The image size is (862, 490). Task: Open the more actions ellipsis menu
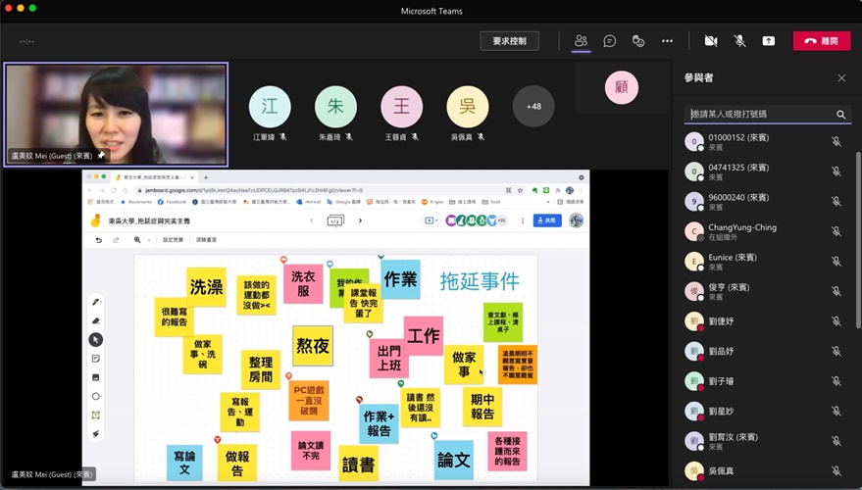667,41
